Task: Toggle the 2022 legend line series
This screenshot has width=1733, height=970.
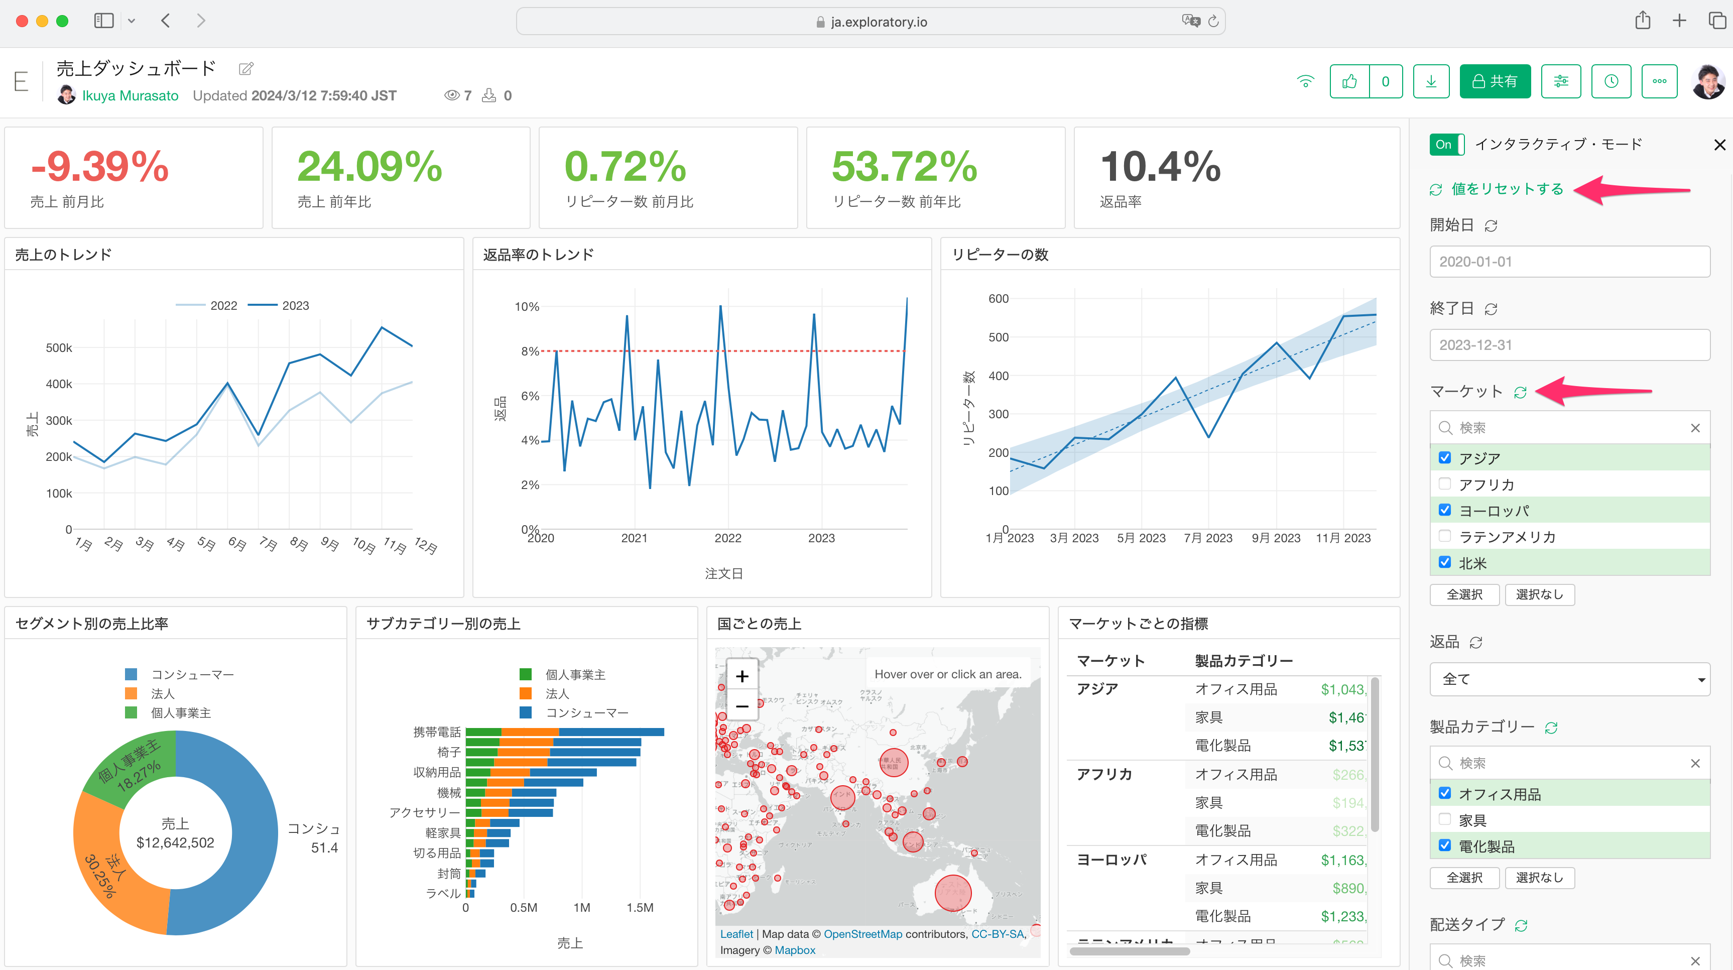Action: click(x=206, y=305)
